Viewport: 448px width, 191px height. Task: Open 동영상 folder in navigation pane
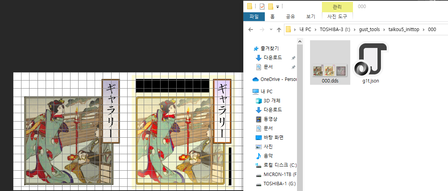click(270, 119)
